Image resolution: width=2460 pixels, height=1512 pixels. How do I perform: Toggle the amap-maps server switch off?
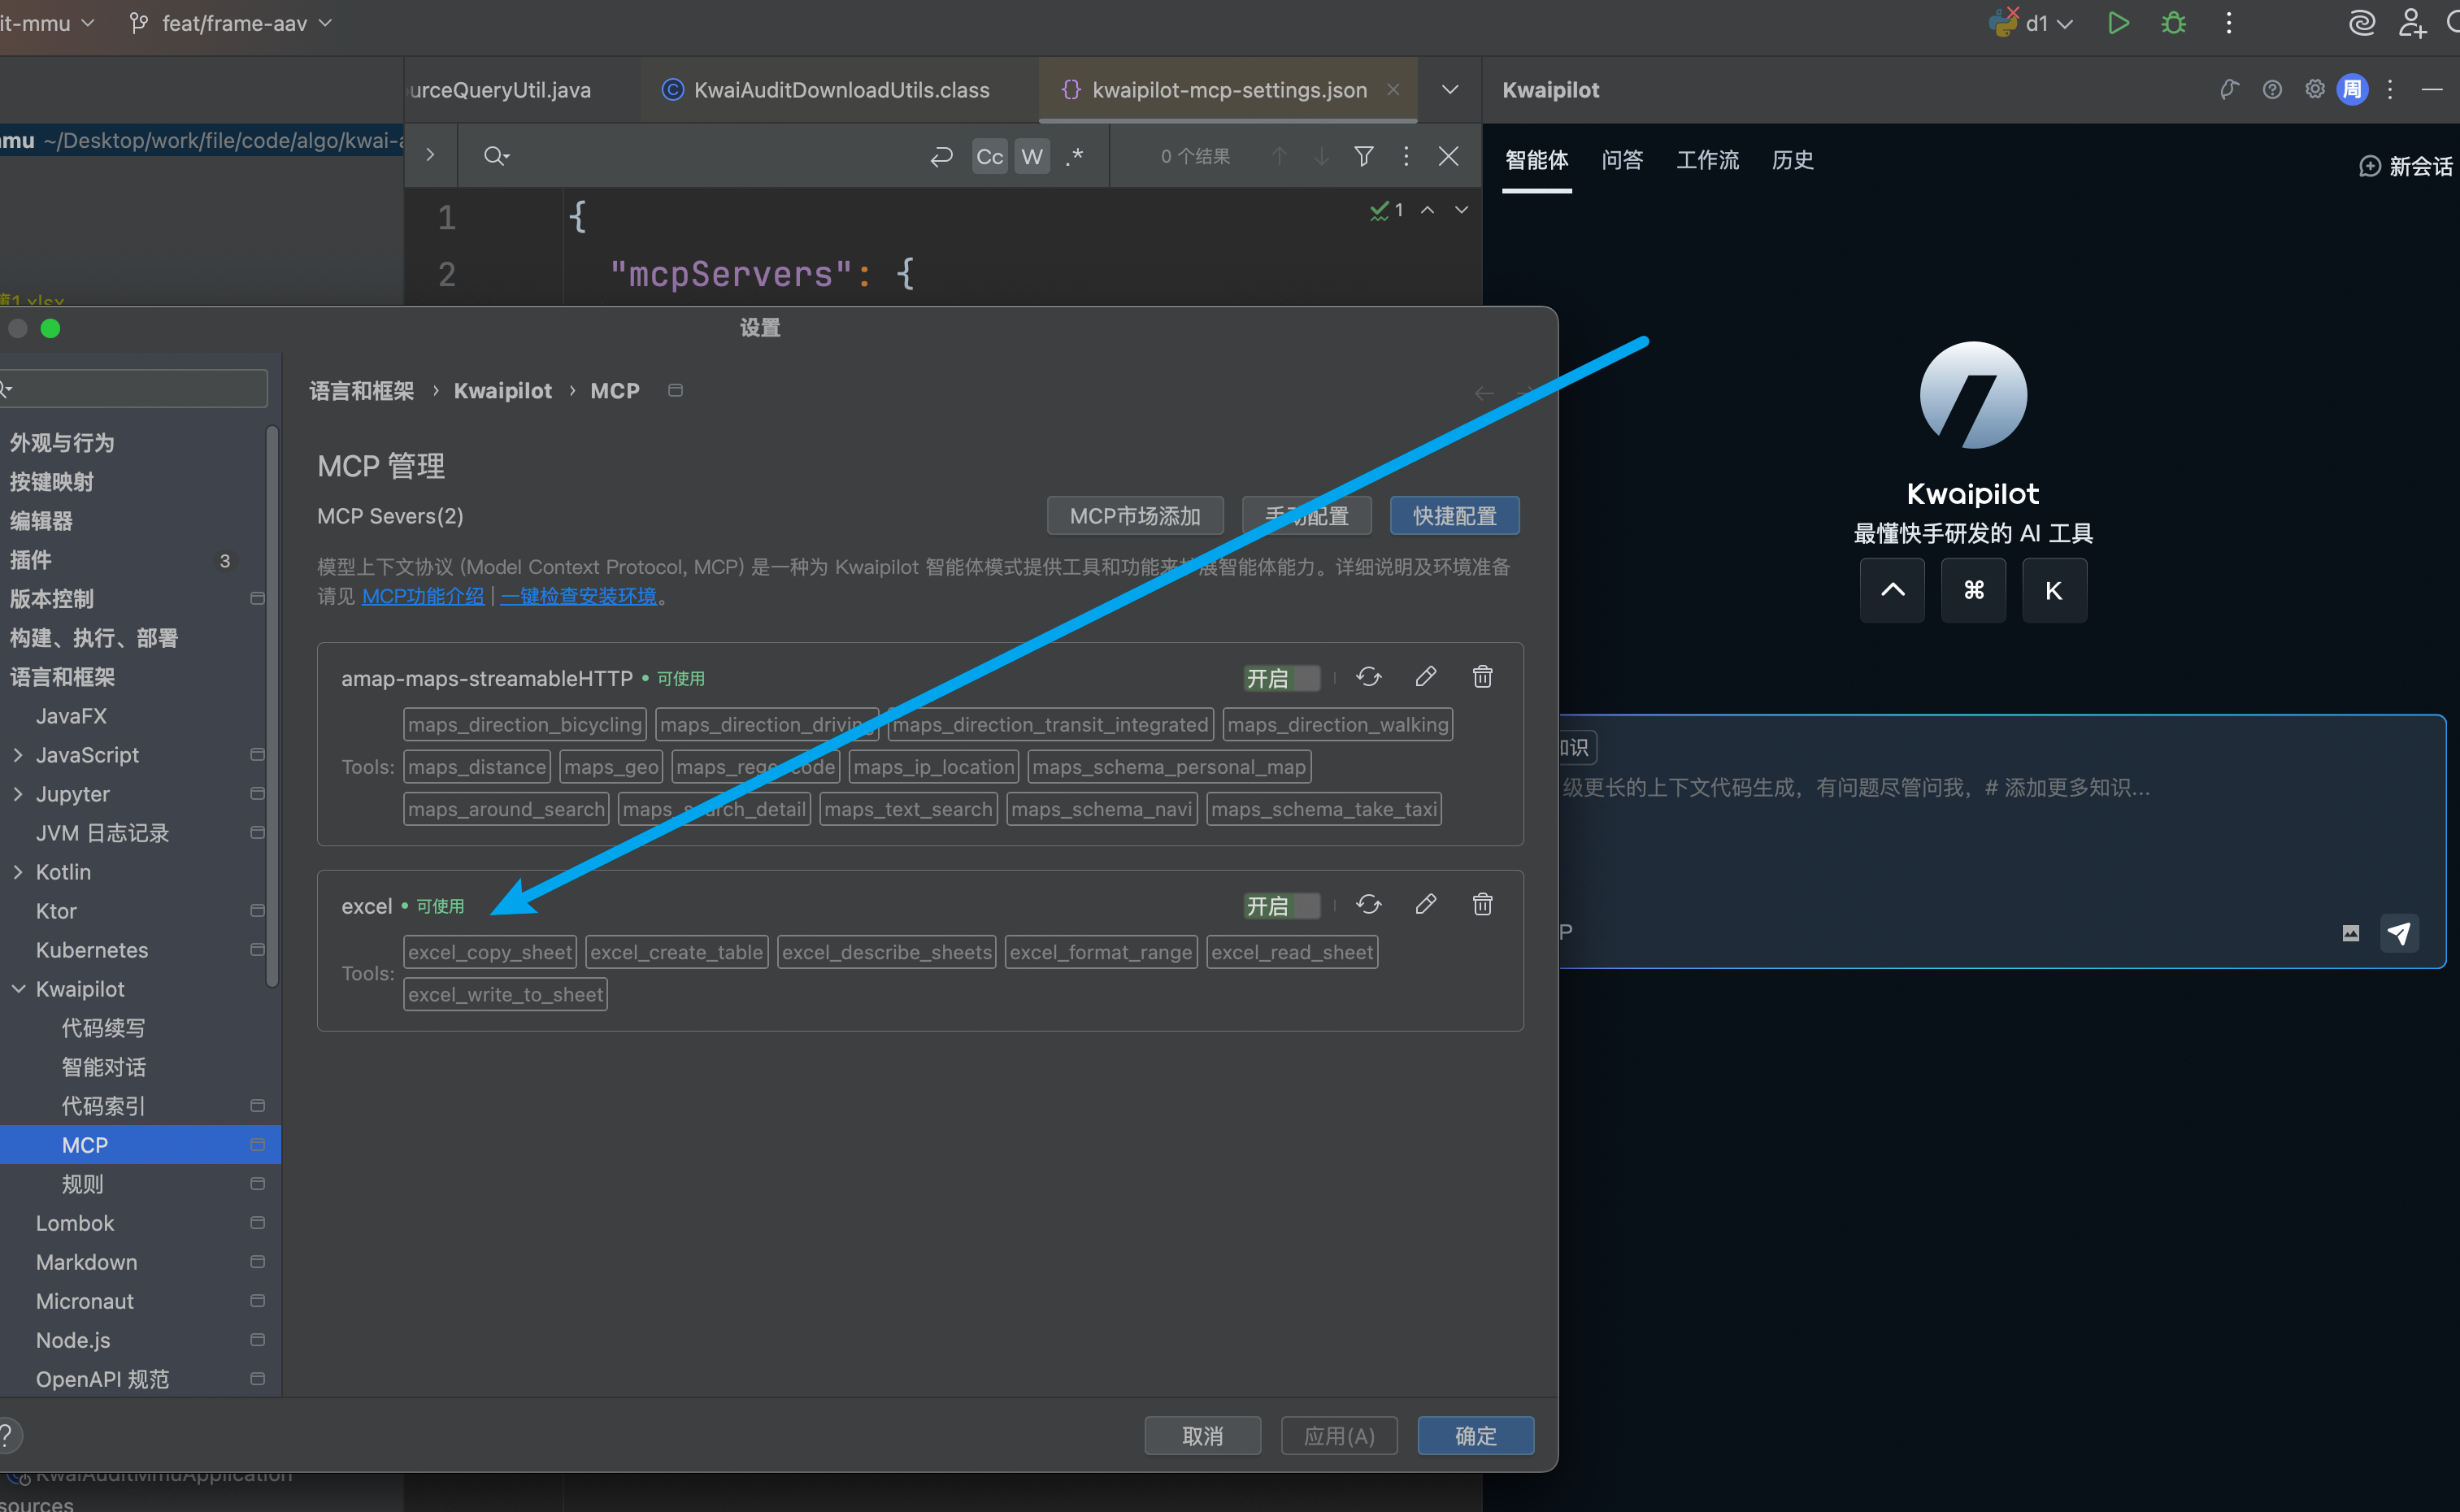(1281, 678)
